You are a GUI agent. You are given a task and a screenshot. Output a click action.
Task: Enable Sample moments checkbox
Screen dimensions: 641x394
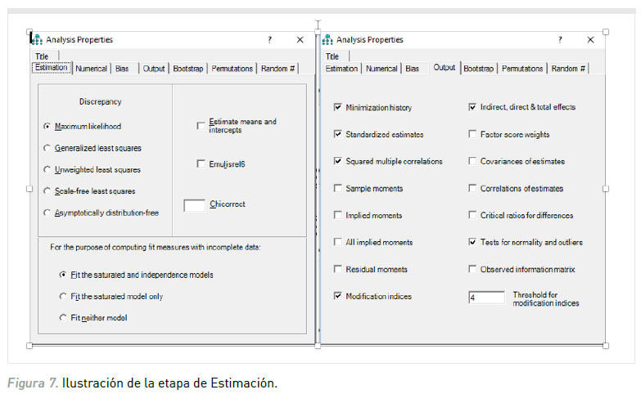pyautogui.click(x=337, y=188)
